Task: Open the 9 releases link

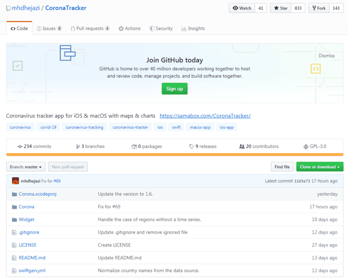Action: (203, 147)
